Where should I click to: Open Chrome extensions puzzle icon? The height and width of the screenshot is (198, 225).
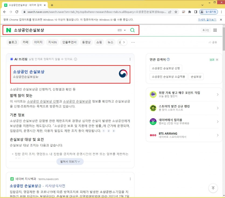tap(190, 12)
